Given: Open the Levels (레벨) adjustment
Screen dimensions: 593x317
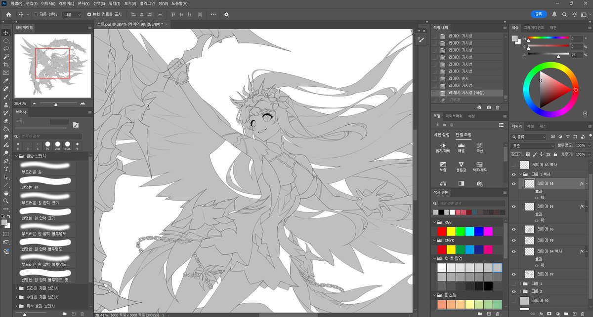Looking at the screenshot, I should (461, 147).
